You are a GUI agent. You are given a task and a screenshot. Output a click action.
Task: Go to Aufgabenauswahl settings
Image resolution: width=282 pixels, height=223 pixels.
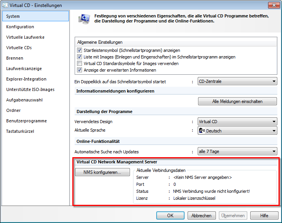(x=36, y=100)
